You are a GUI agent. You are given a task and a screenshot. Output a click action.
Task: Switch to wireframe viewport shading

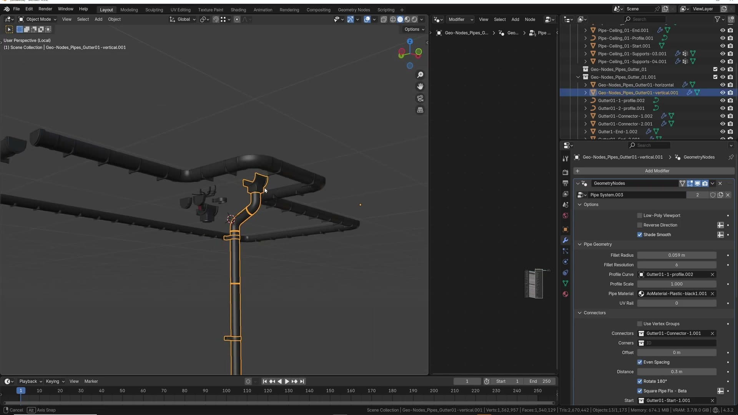coord(393,19)
